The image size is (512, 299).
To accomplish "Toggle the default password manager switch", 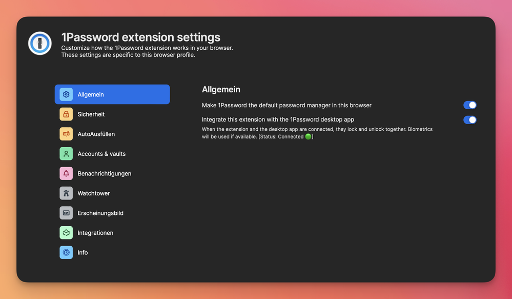I will point(469,105).
